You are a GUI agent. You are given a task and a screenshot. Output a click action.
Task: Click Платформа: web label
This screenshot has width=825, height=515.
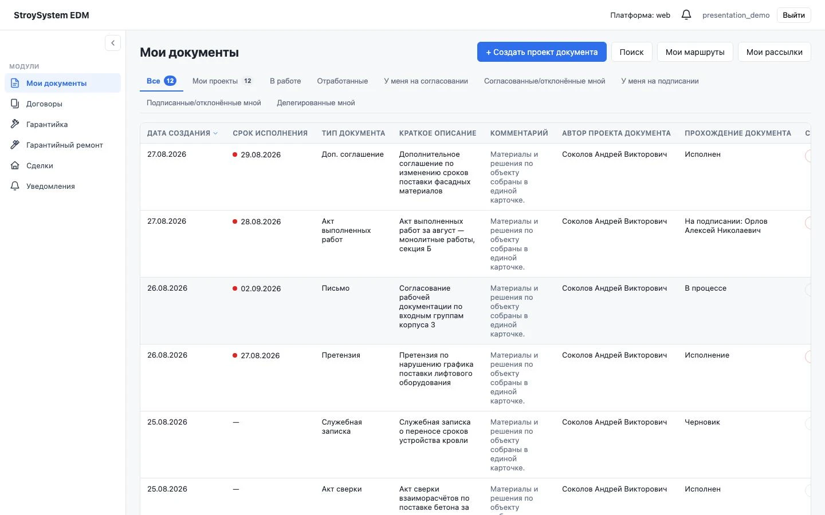(640, 15)
